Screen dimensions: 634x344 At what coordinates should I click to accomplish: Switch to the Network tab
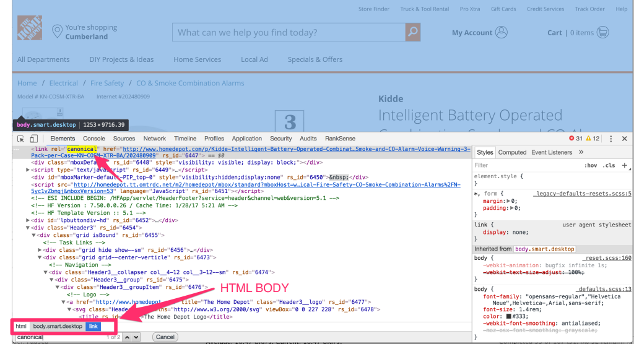tap(154, 139)
